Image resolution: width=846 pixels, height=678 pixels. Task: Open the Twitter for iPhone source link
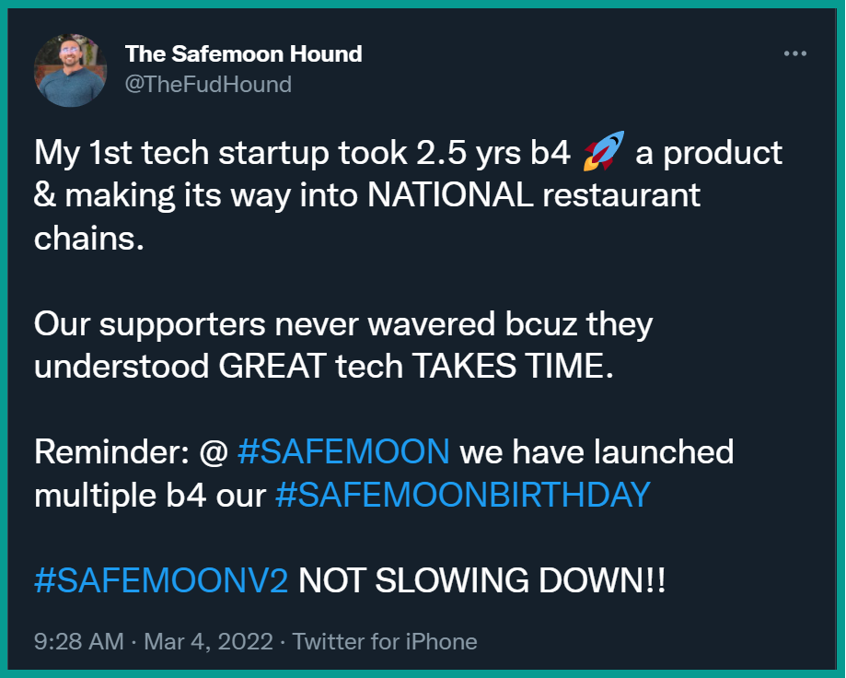click(385, 642)
